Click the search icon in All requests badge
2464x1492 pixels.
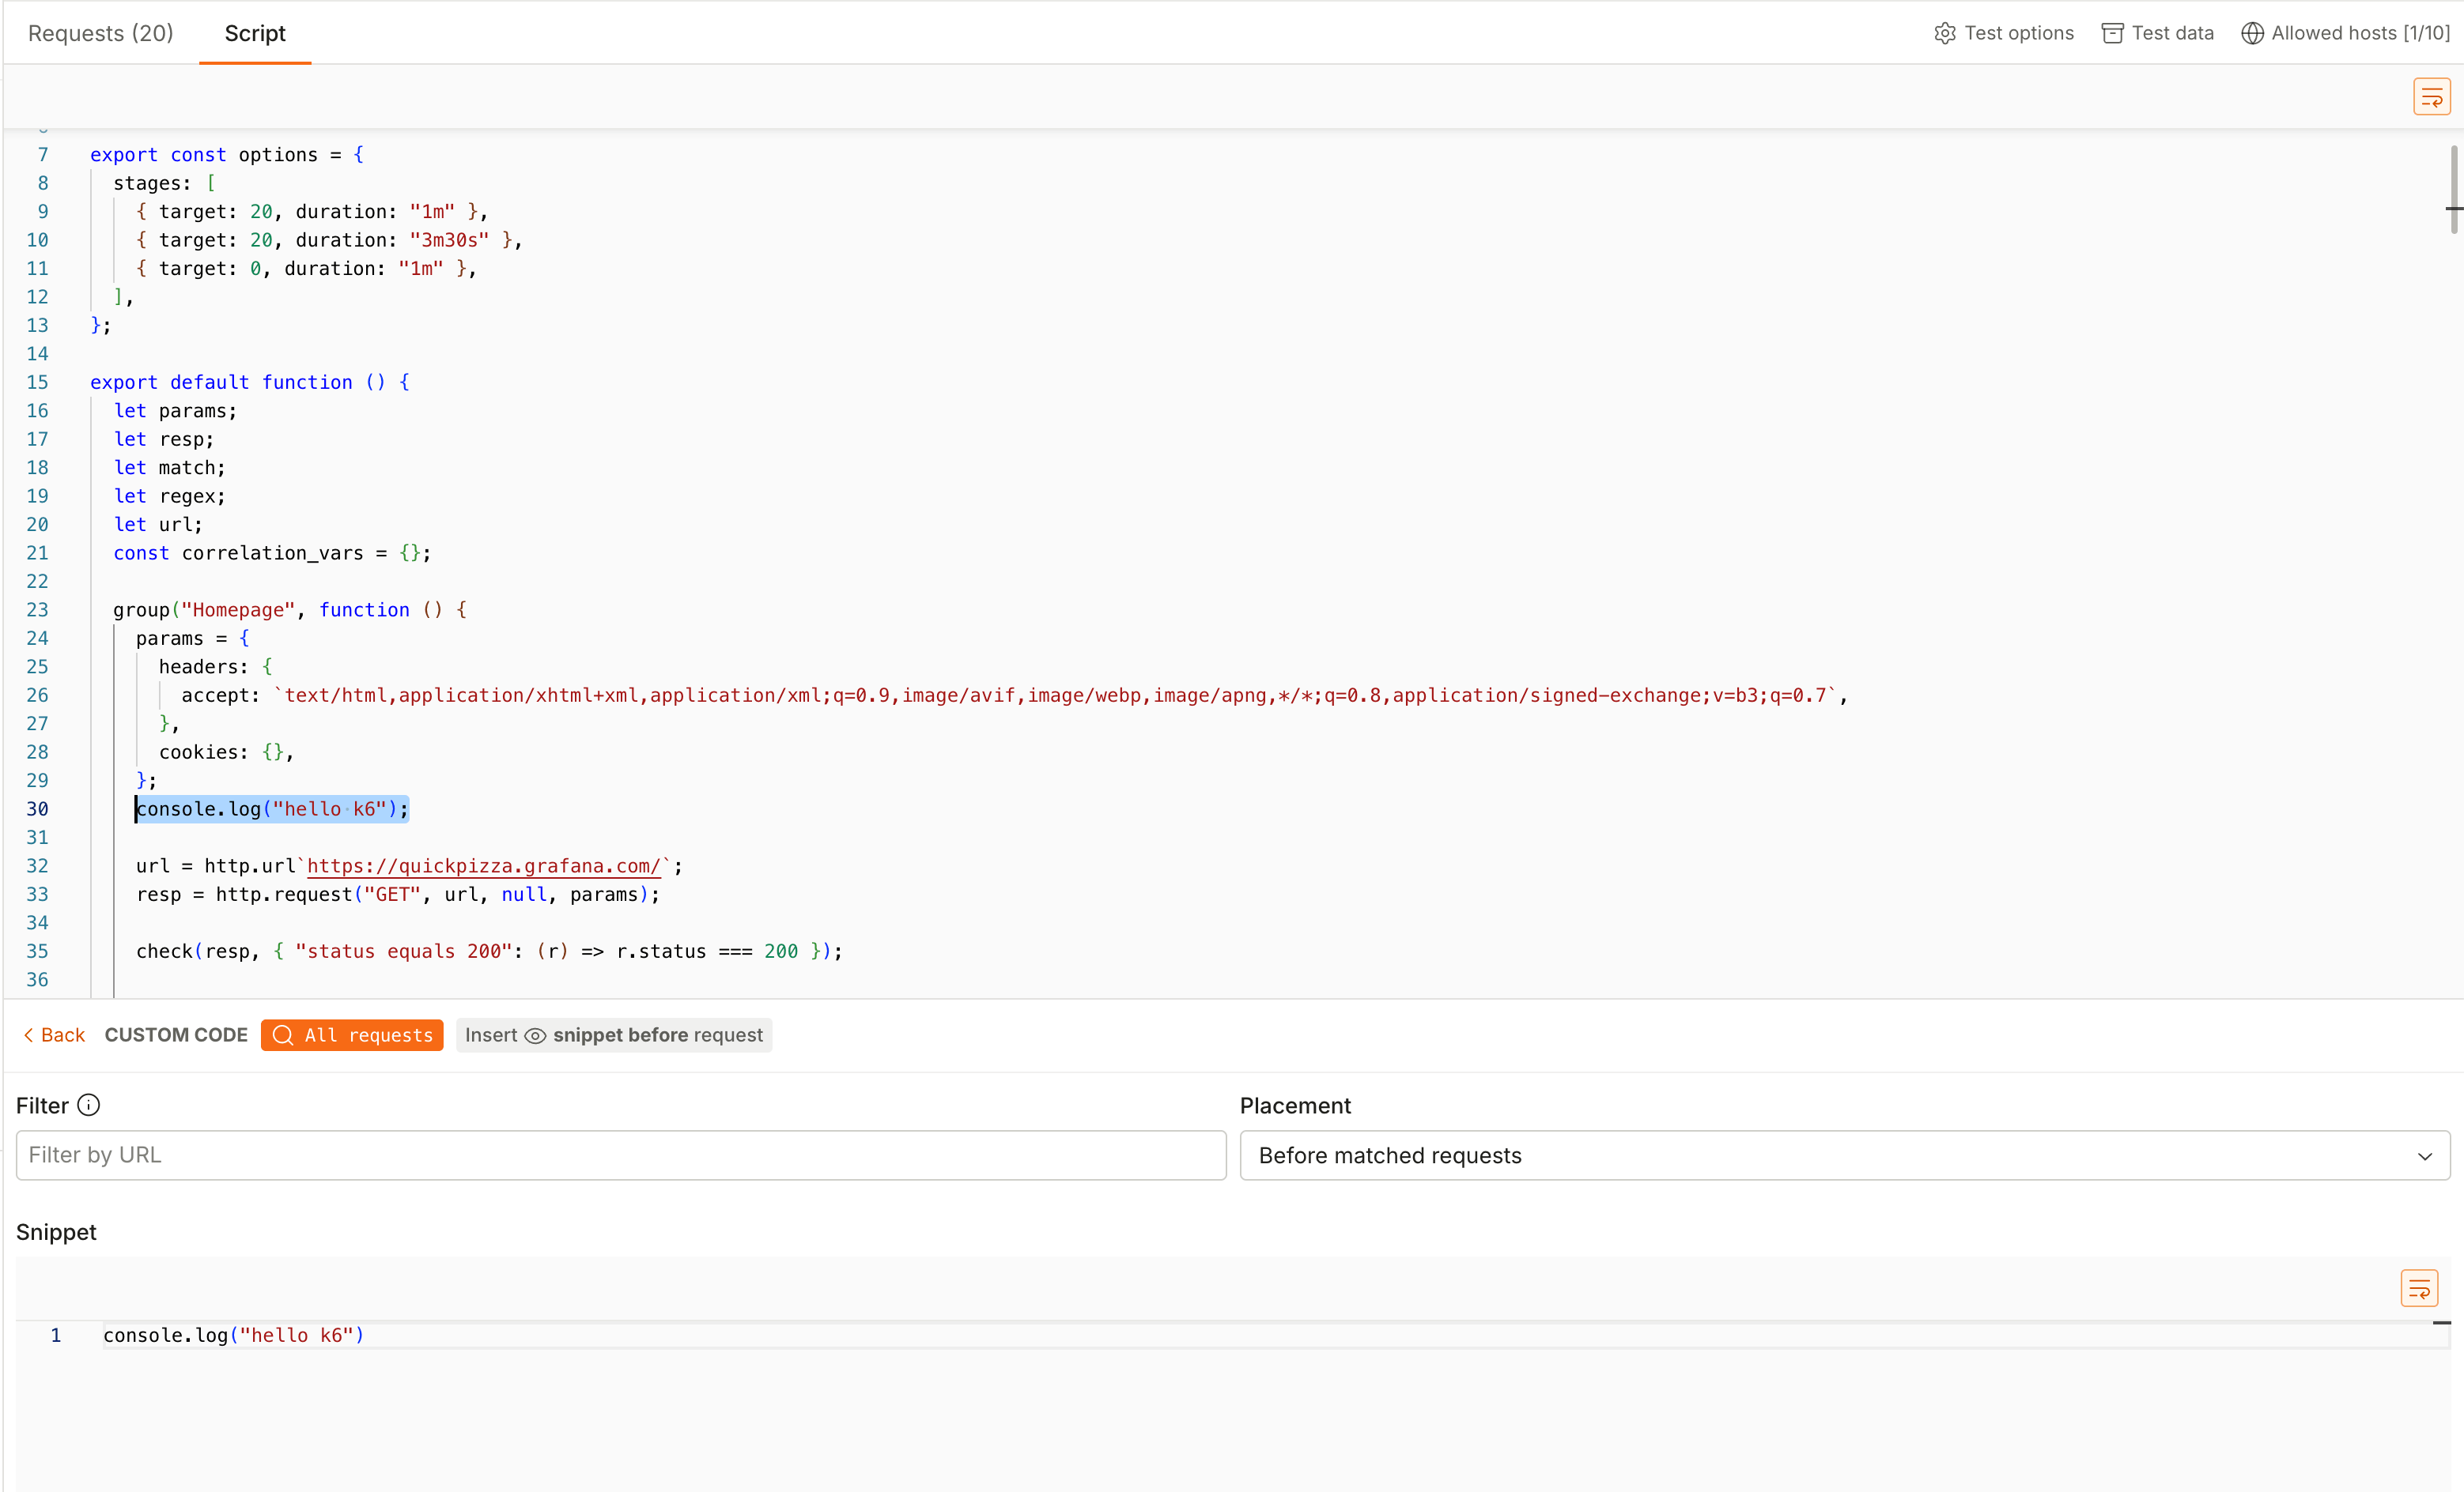(283, 1034)
